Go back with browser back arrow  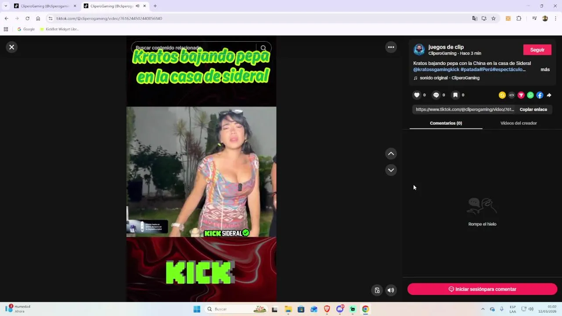tap(6, 18)
